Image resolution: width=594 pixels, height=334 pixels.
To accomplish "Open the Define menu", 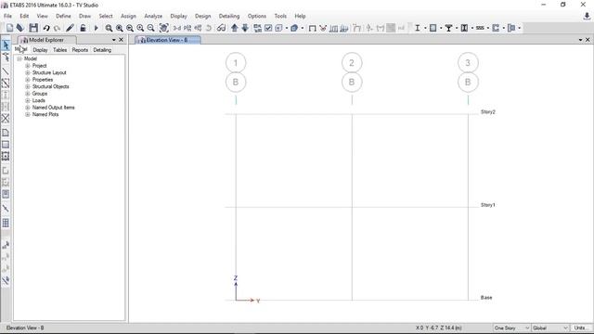I will coord(63,16).
